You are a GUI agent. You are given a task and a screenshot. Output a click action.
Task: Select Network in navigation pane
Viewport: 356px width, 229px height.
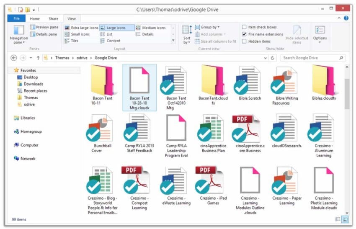pos(28,159)
